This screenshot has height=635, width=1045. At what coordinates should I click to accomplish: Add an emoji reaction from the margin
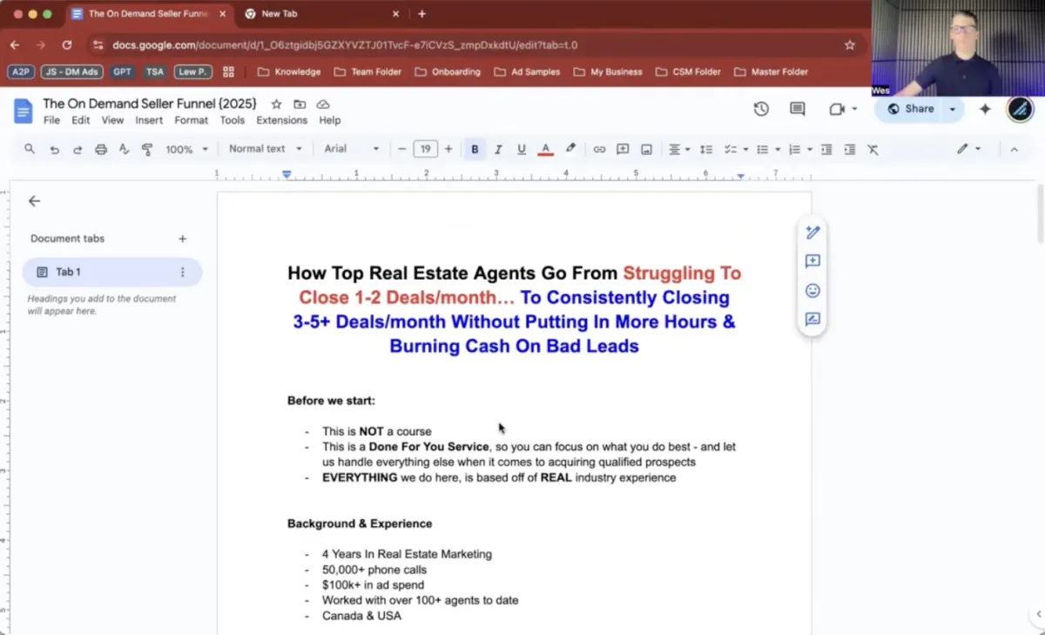812,291
